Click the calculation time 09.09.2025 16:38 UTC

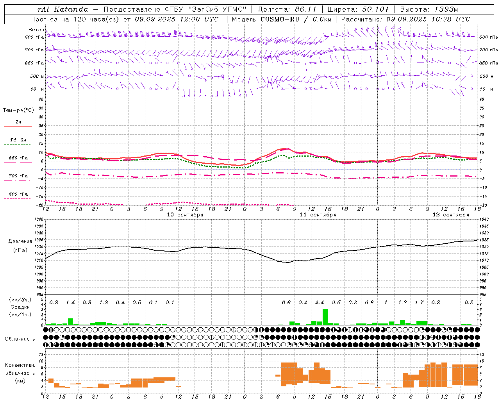[428, 19]
